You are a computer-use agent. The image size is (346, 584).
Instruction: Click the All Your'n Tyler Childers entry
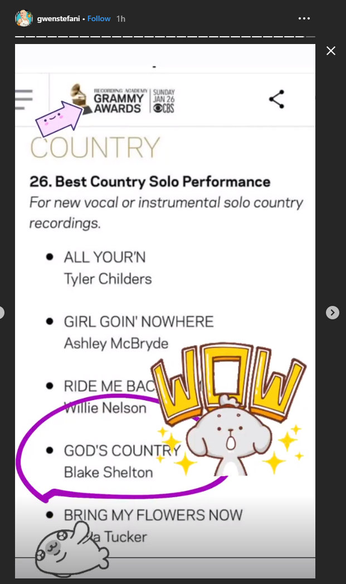[108, 267]
